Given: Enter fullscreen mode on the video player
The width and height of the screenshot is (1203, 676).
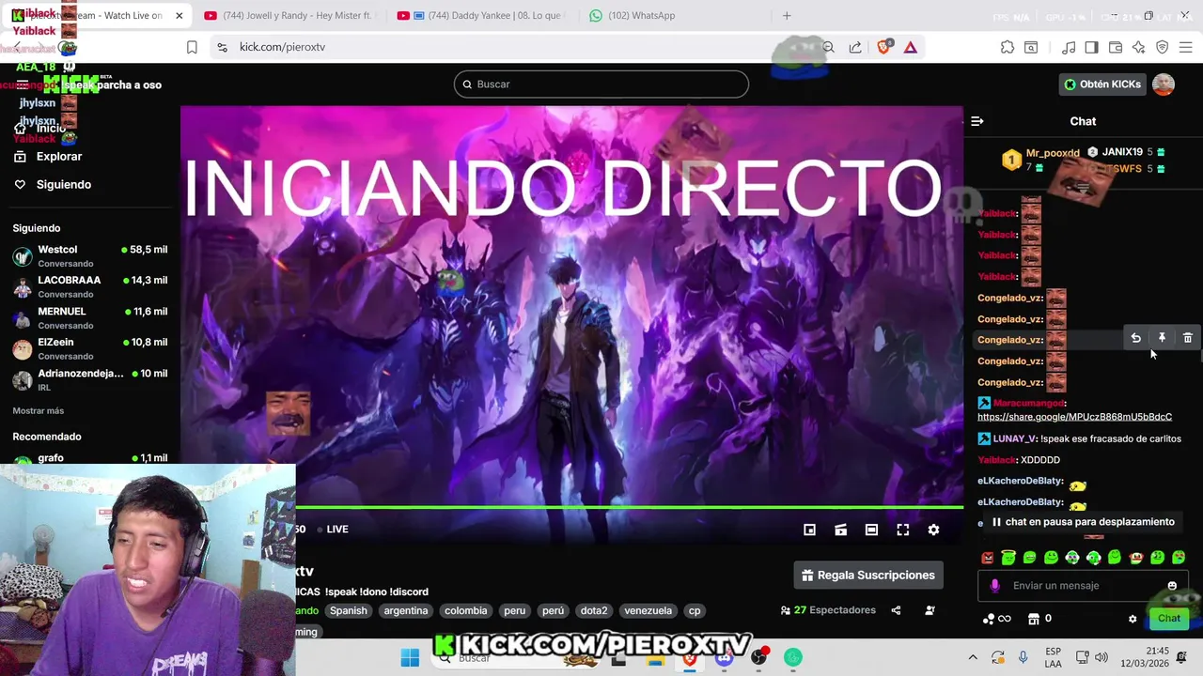Looking at the screenshot, I should 902,530.
